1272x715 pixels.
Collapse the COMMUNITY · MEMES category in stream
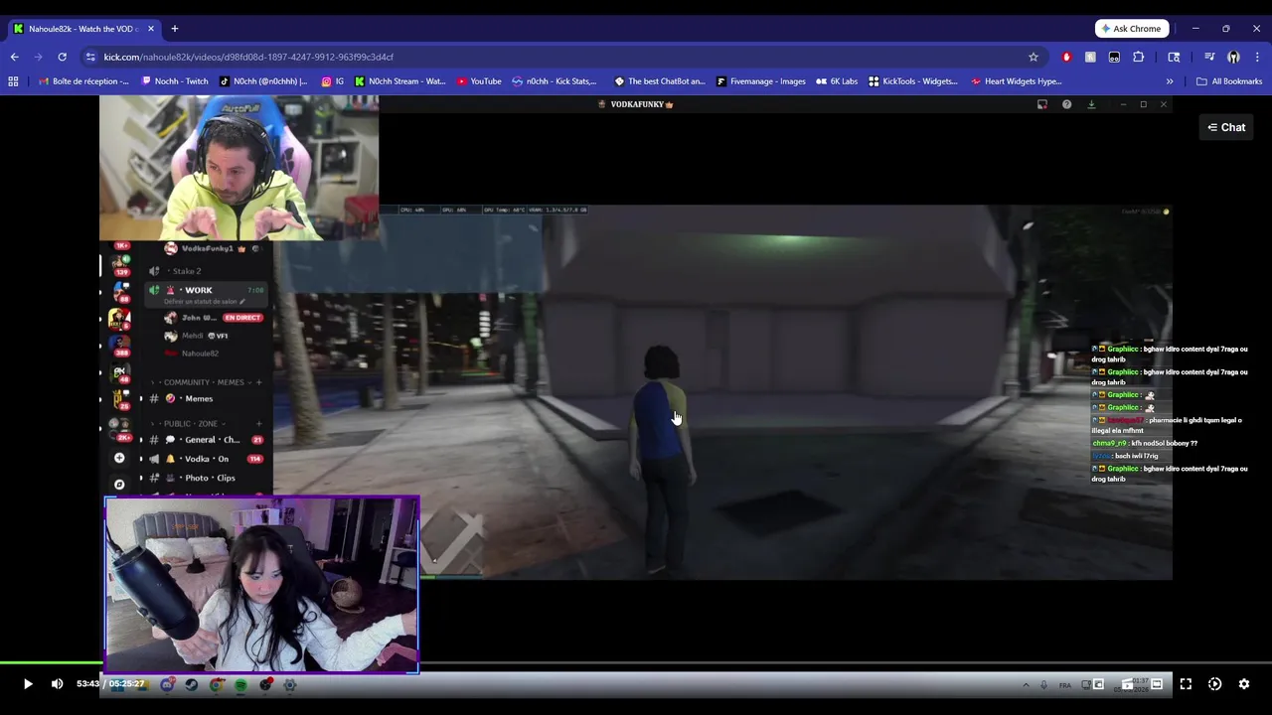(x=203, y=382)
